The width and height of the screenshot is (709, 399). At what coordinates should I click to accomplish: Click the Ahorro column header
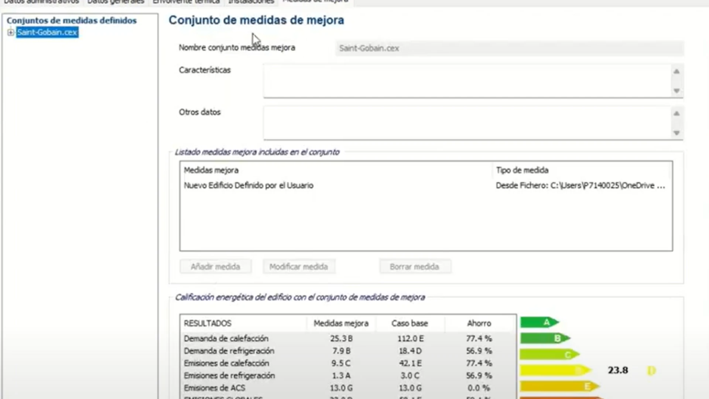[479, 323]
